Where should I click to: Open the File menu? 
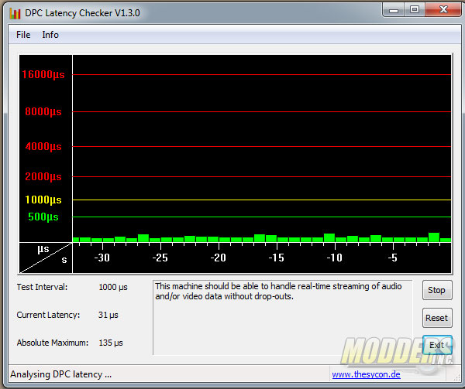click(x=23, y=35)
